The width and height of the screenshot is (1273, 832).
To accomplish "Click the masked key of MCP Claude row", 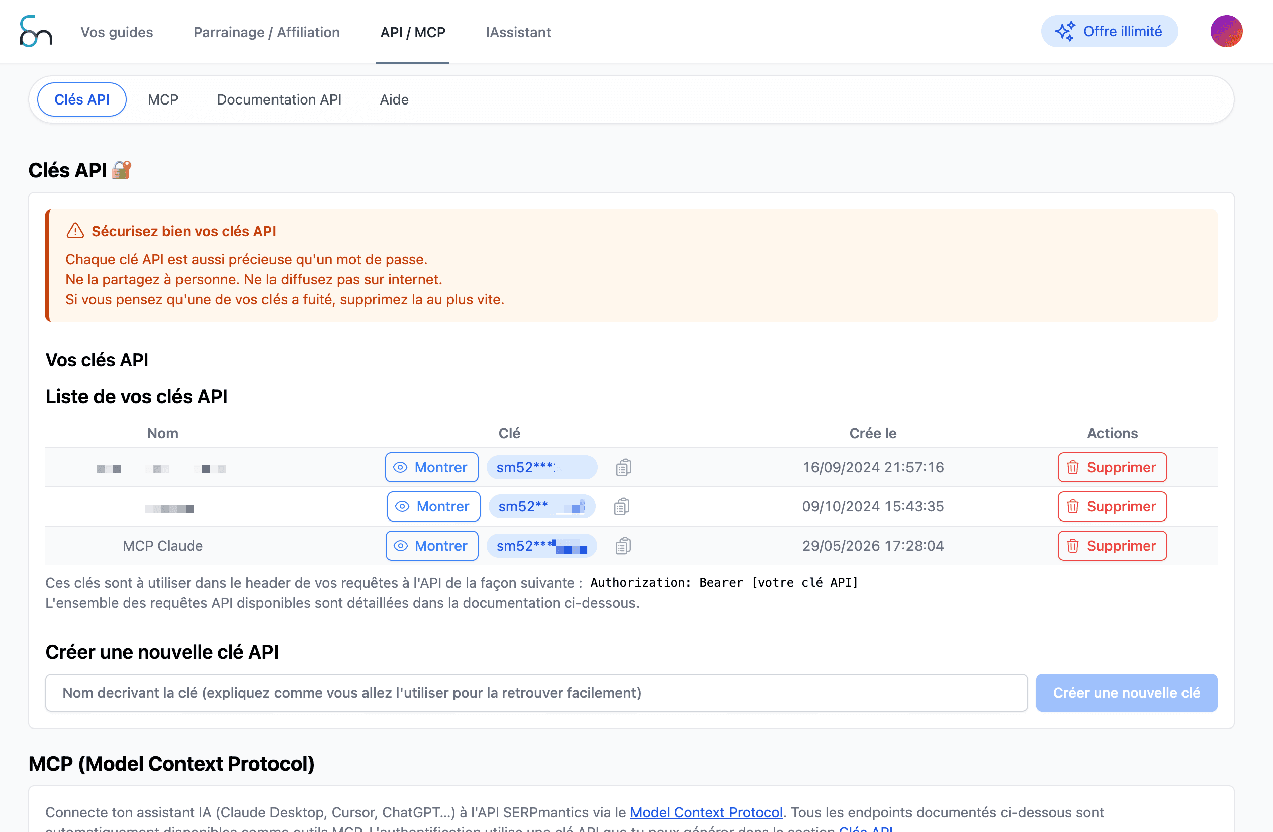I will 542,546.
